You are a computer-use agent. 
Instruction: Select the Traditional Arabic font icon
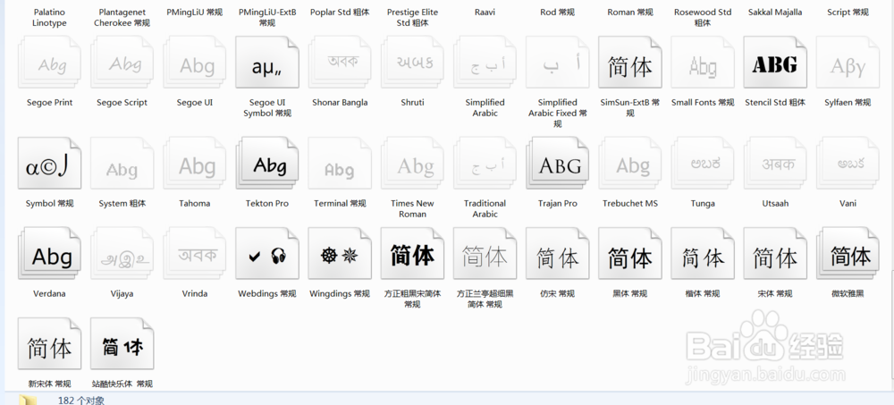[485, 163]
